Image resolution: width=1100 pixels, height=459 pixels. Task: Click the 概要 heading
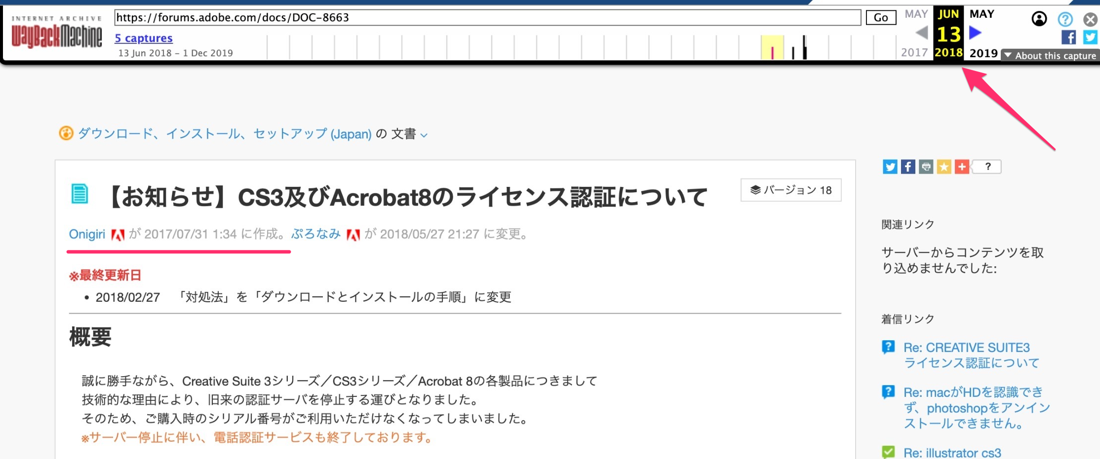click(90, 337)
